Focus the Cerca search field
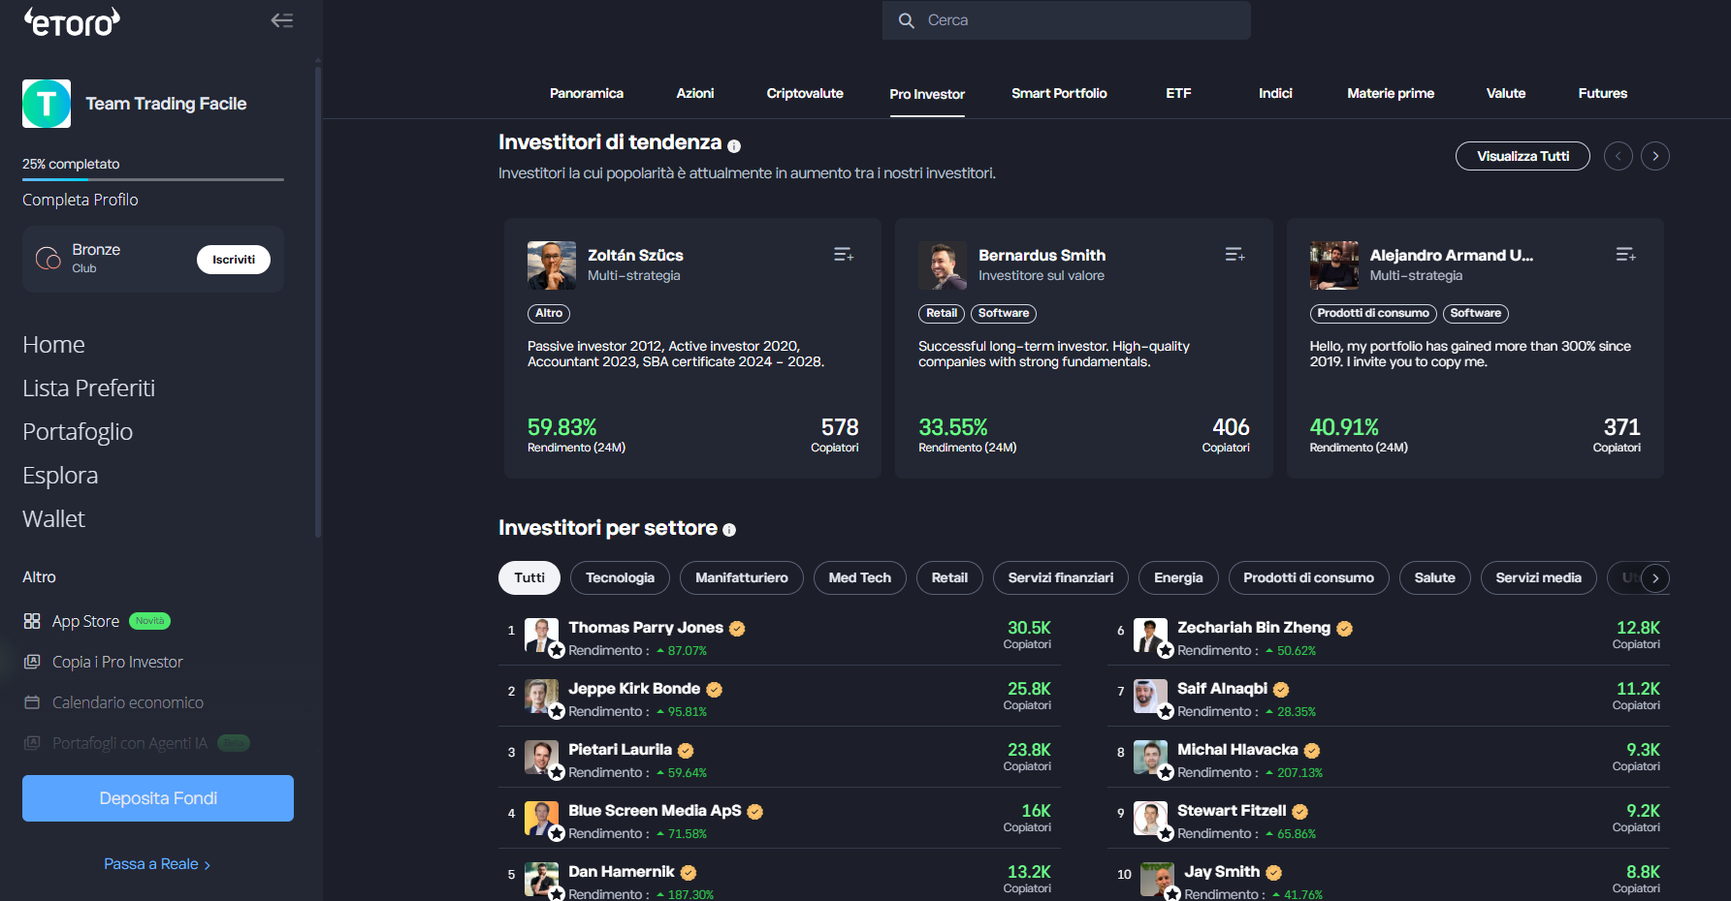 pos(1067,20)
